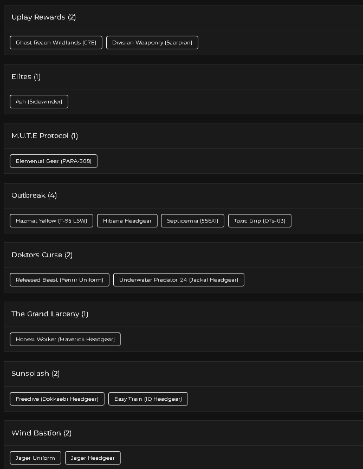Toggle the Wind Bastion (2) section header
The width and height of the screenshot is (363, 469).
point(184,433)
